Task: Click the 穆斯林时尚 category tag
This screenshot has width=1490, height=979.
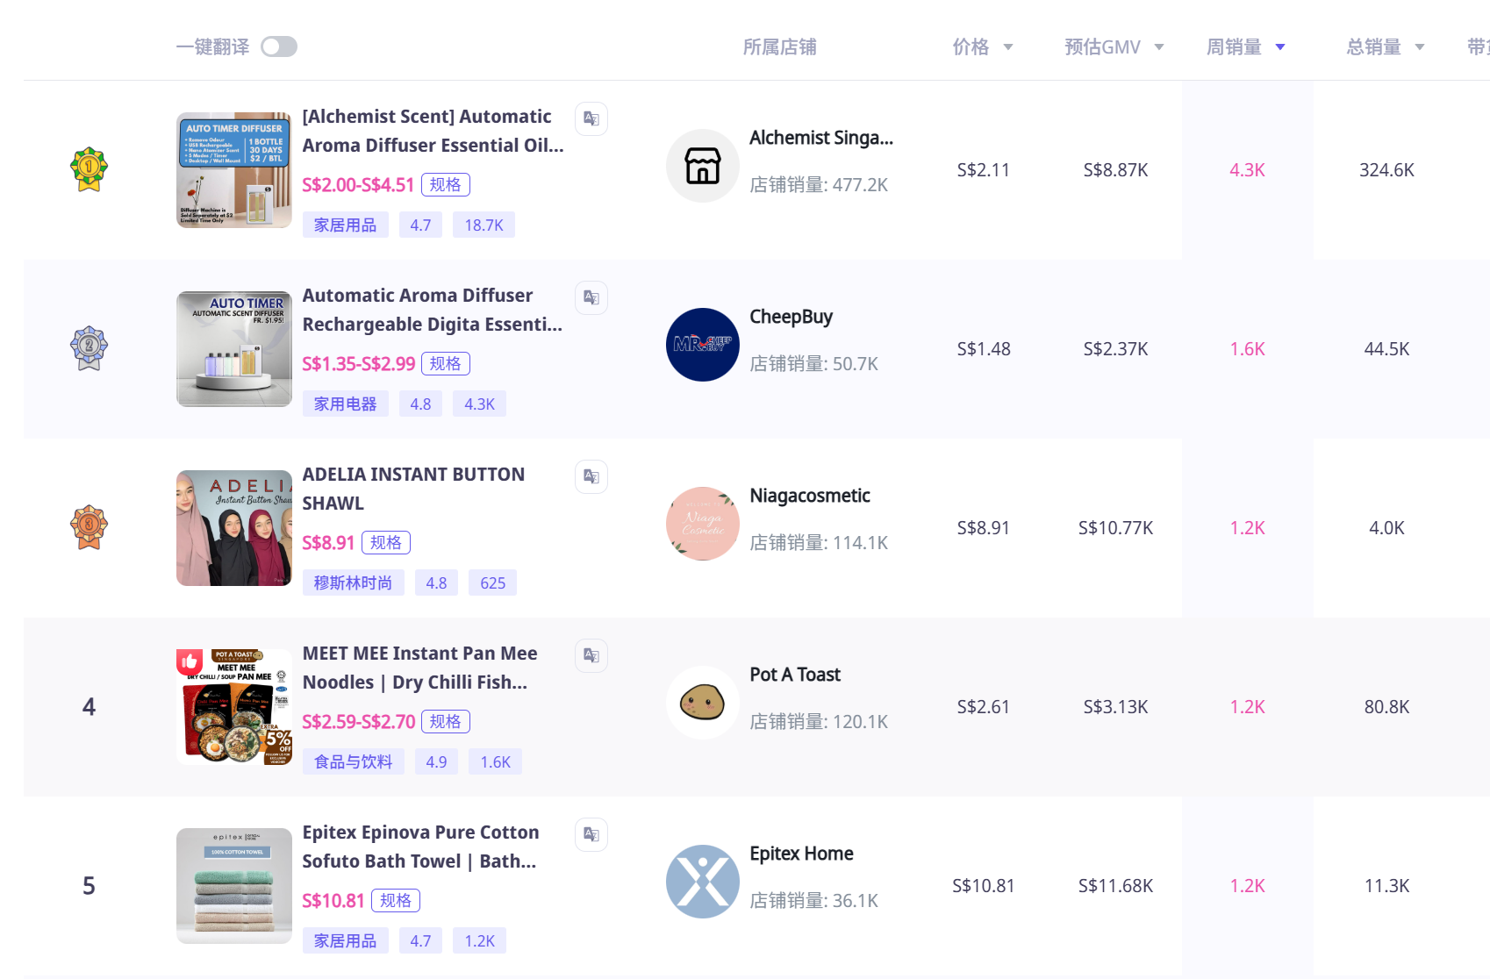Action: point(353,583)
